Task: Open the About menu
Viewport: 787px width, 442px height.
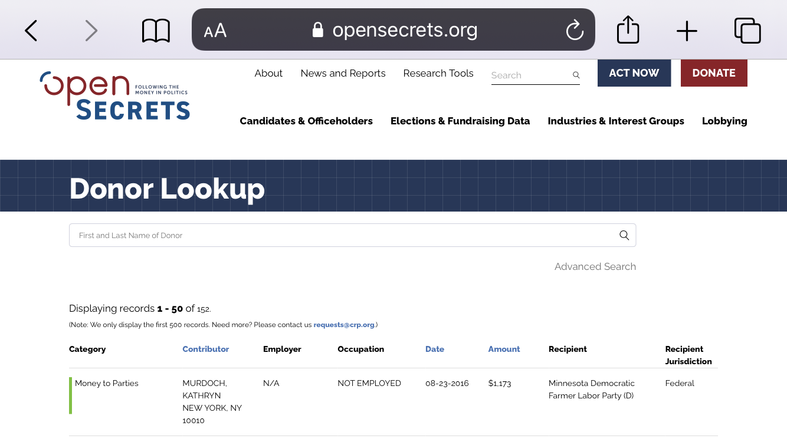Action: [x=268, y=73]
